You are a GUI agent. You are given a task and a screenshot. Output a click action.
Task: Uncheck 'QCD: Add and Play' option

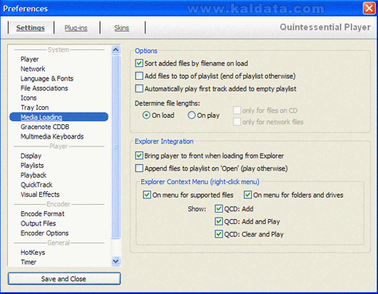[219, 221]
